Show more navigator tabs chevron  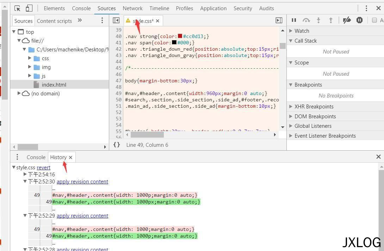click(80, 20)
